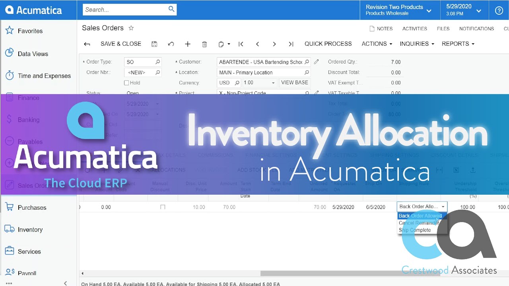The image size is (509, 286).
Task: Toggle Manual Discount checkbox in row
Action: [x=163, y=207]
